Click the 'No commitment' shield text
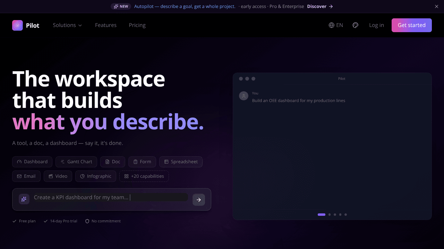Screen dimensions: 444x249 tap(106, 221)
